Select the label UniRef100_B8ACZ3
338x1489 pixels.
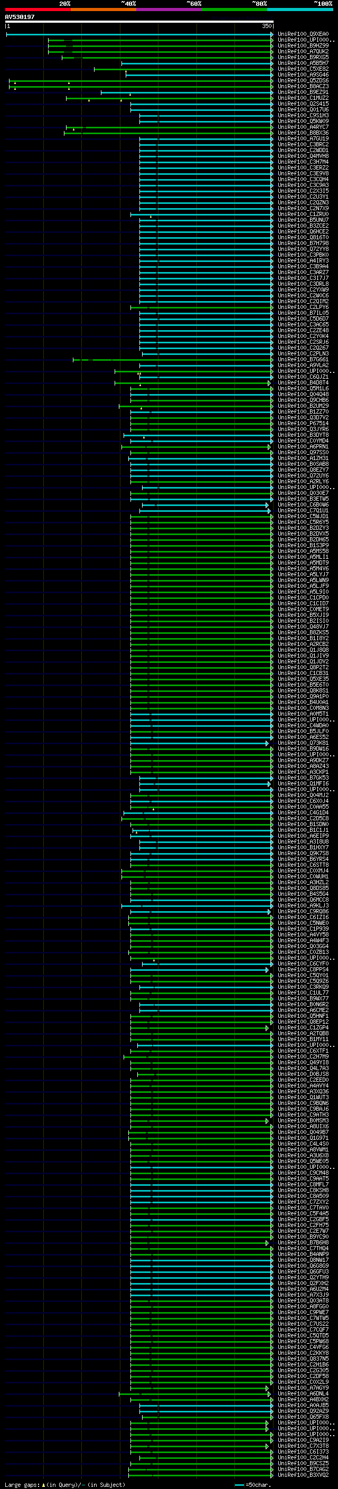[x=303, y=86]
